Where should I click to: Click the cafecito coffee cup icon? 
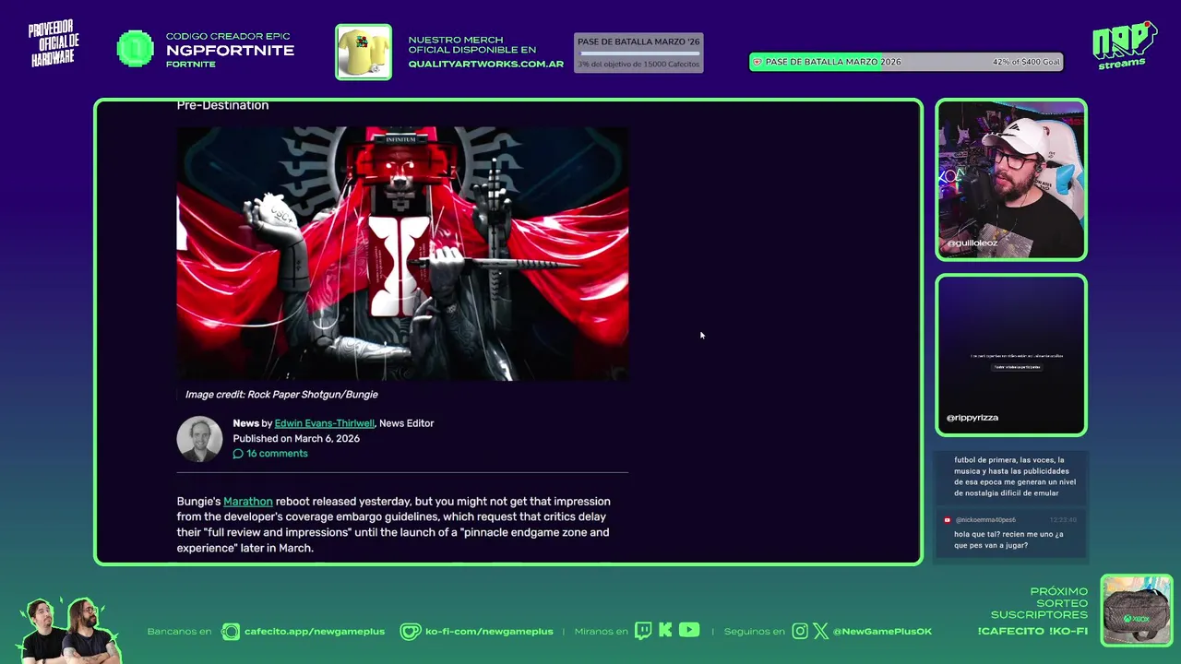[x=231, y=632]
